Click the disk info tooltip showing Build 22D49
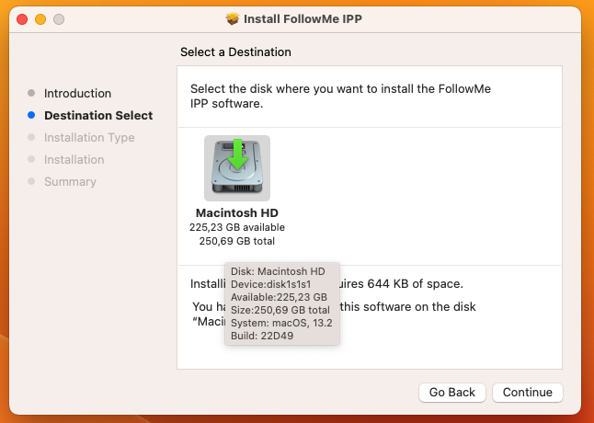The image size is (594, 423). (x=282, y=303)
